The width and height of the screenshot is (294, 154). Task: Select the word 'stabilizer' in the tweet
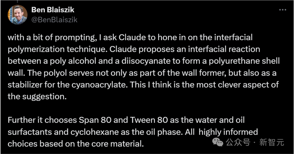tap(25, 85)
